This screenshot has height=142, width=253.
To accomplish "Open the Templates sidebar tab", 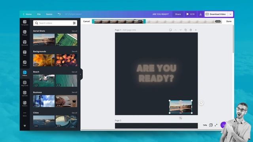I will [25, 23].
